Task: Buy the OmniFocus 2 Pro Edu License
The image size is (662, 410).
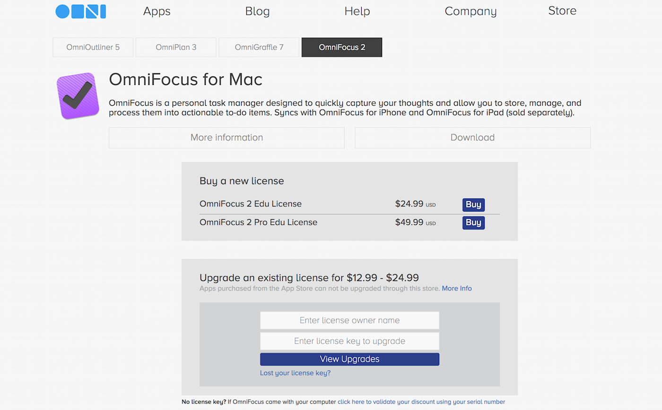Action: tap(473, 222)
